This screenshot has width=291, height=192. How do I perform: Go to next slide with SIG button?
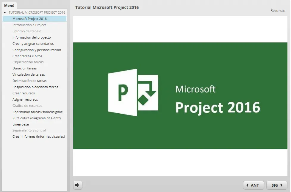pyautogui.click(x=277, y=185)
